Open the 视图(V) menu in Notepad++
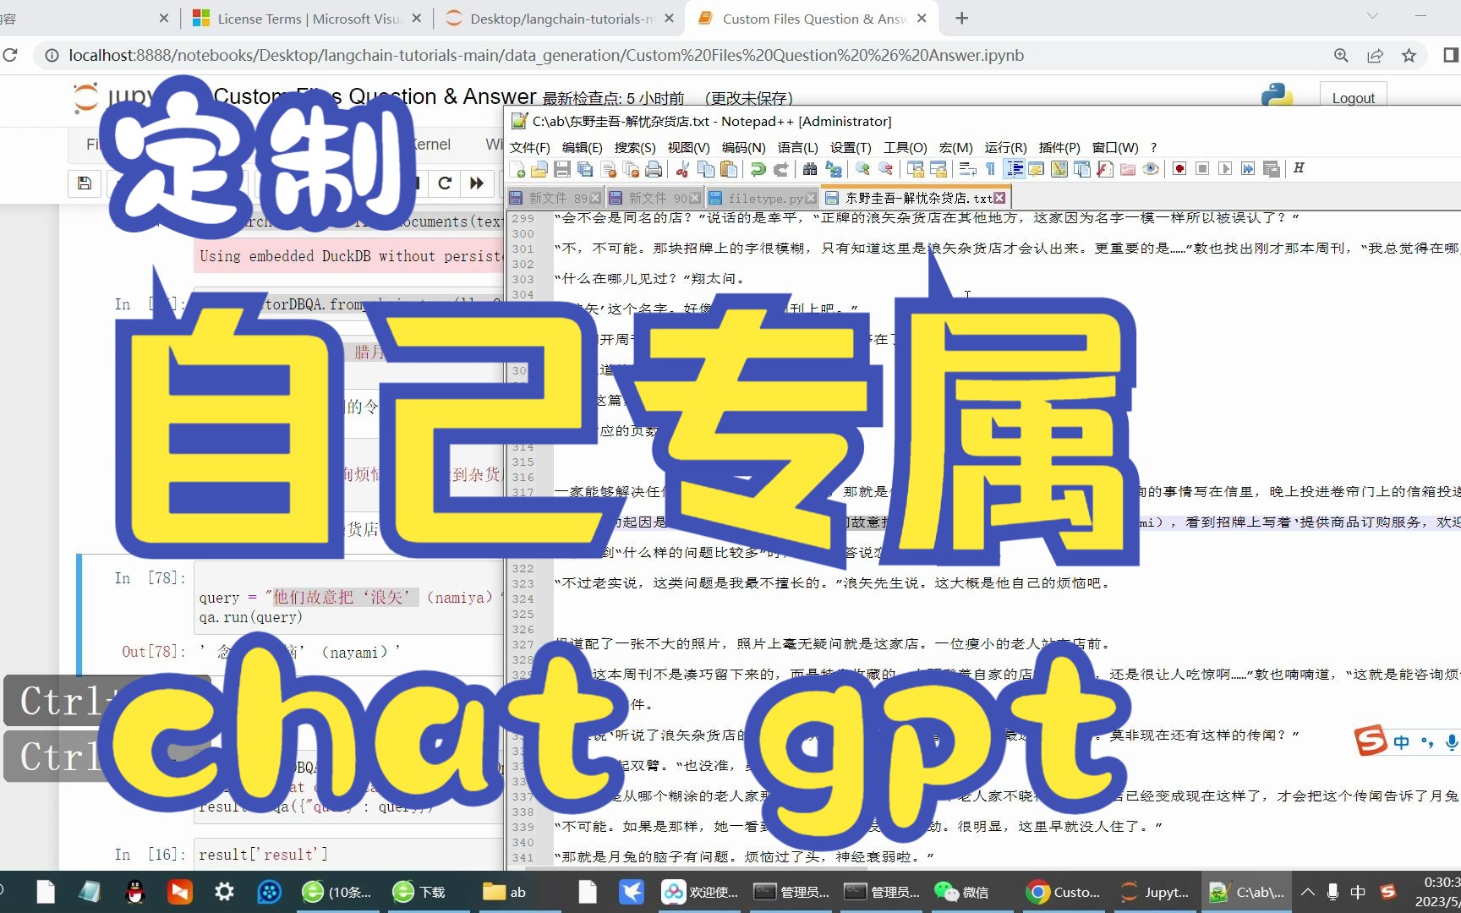The width and height of the screenshot is (1461, 913). pyautogui.click(x=688, y=147)
